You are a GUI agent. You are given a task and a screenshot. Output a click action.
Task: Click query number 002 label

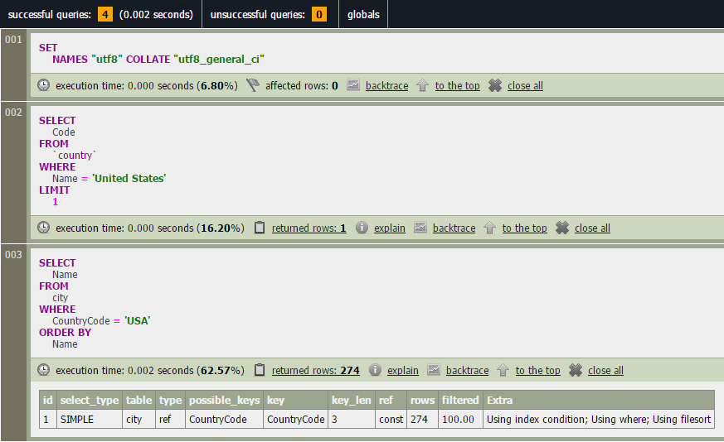pyautogui.click(x=13, y=113)
